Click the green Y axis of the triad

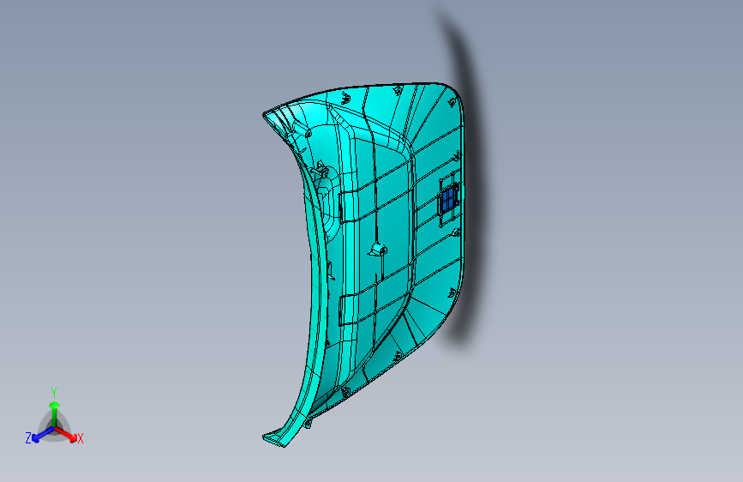pyautogui.click(x=55, y=413)
